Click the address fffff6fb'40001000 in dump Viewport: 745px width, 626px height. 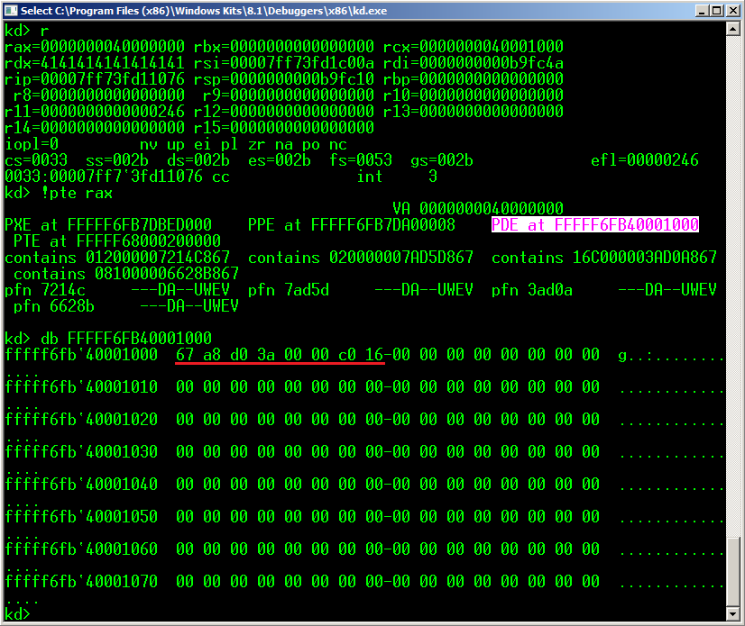(x=81, y=354)
